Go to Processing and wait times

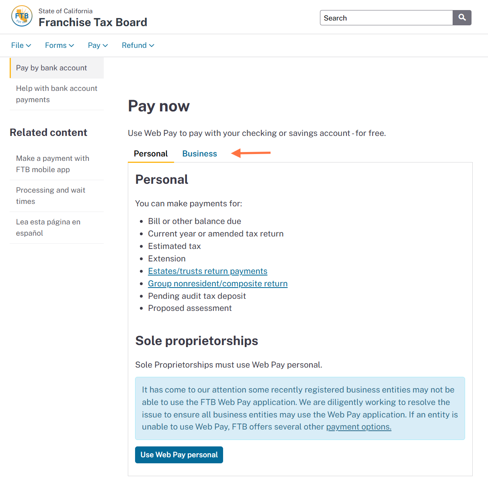(57, 196)
